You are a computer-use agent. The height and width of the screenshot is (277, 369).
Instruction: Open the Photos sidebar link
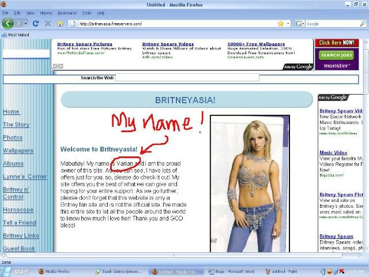13,137
